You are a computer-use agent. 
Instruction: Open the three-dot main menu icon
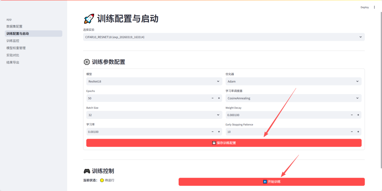click(375, 7)
